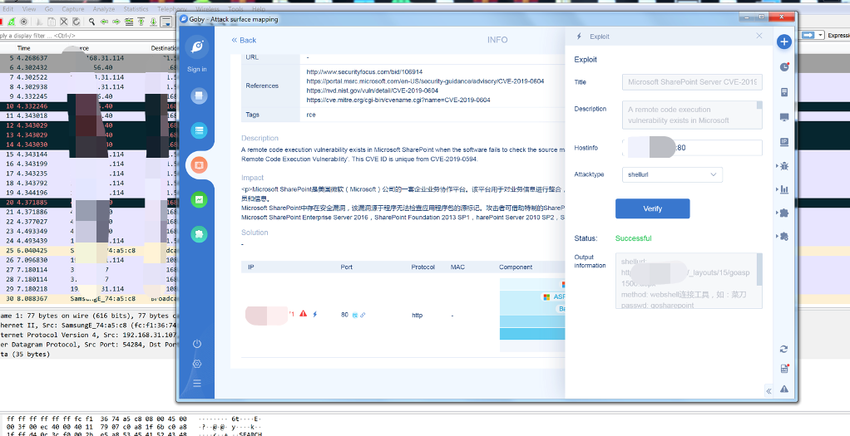Go Back from the INFO page
850x436 pixels.
click(244, 40)
